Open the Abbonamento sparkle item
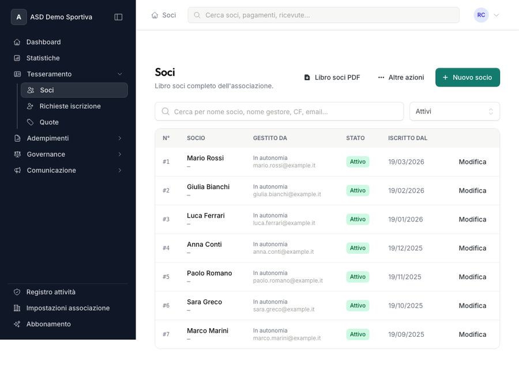This screenshot has width=519, height=383. pos(48,324)
